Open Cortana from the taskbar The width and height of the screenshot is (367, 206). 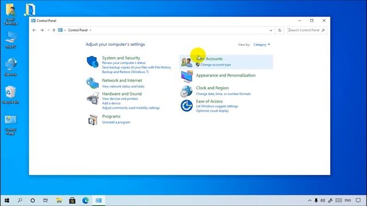(33, 200)
